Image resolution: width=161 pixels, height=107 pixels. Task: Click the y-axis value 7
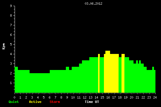11,25
